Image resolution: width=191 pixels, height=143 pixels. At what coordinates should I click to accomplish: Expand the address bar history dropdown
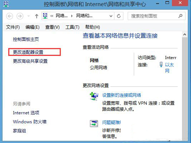[111, 16]
